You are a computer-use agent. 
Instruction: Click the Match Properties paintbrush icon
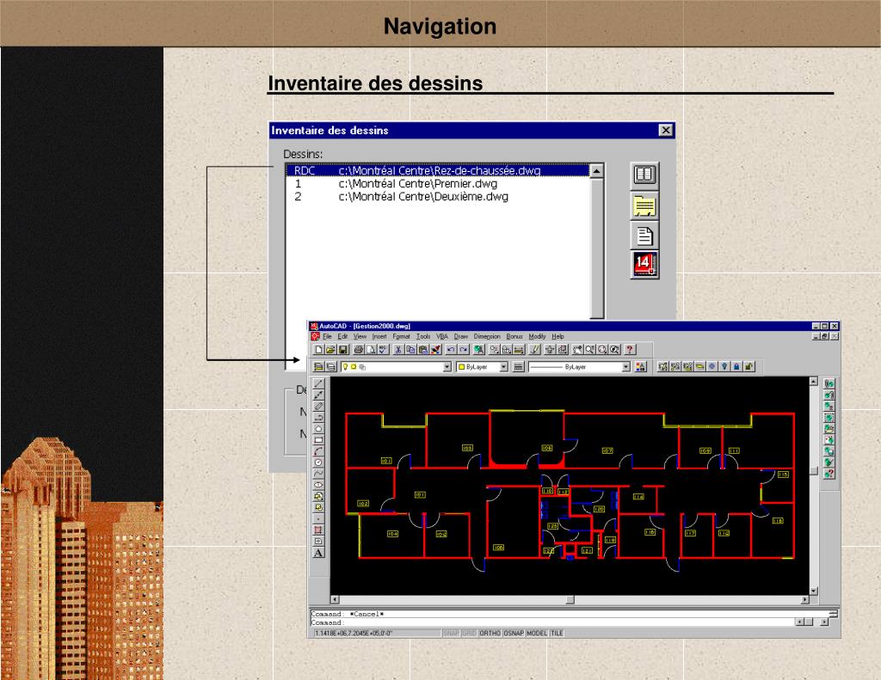click(435, 349)
